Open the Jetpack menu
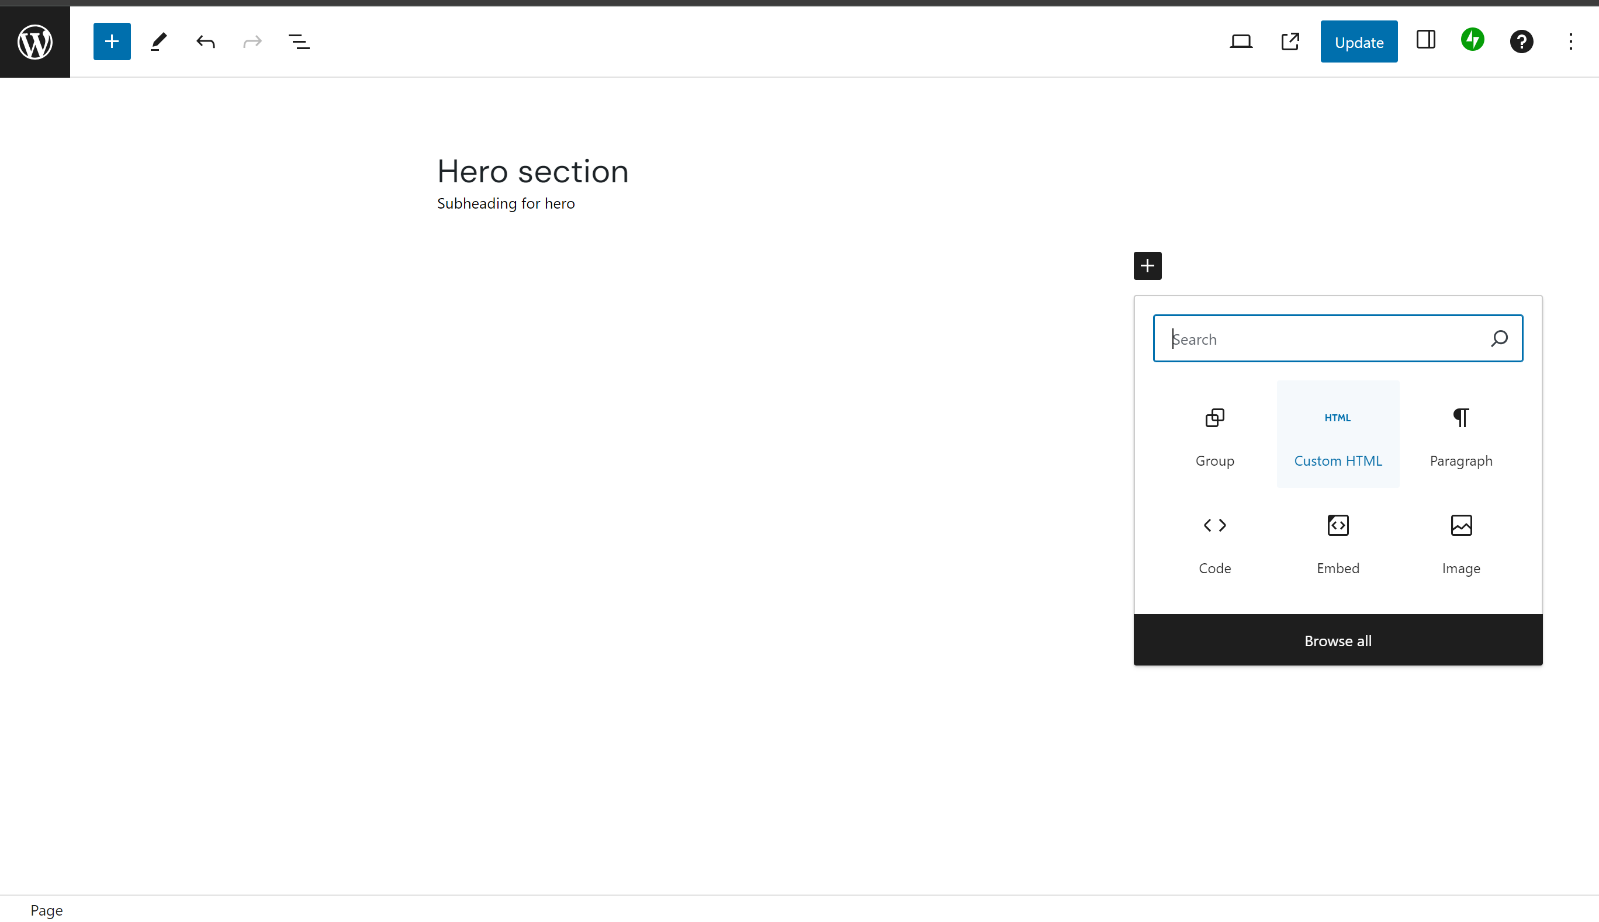The width and height of the screenshot is (1599, 922). point(1472,40)
